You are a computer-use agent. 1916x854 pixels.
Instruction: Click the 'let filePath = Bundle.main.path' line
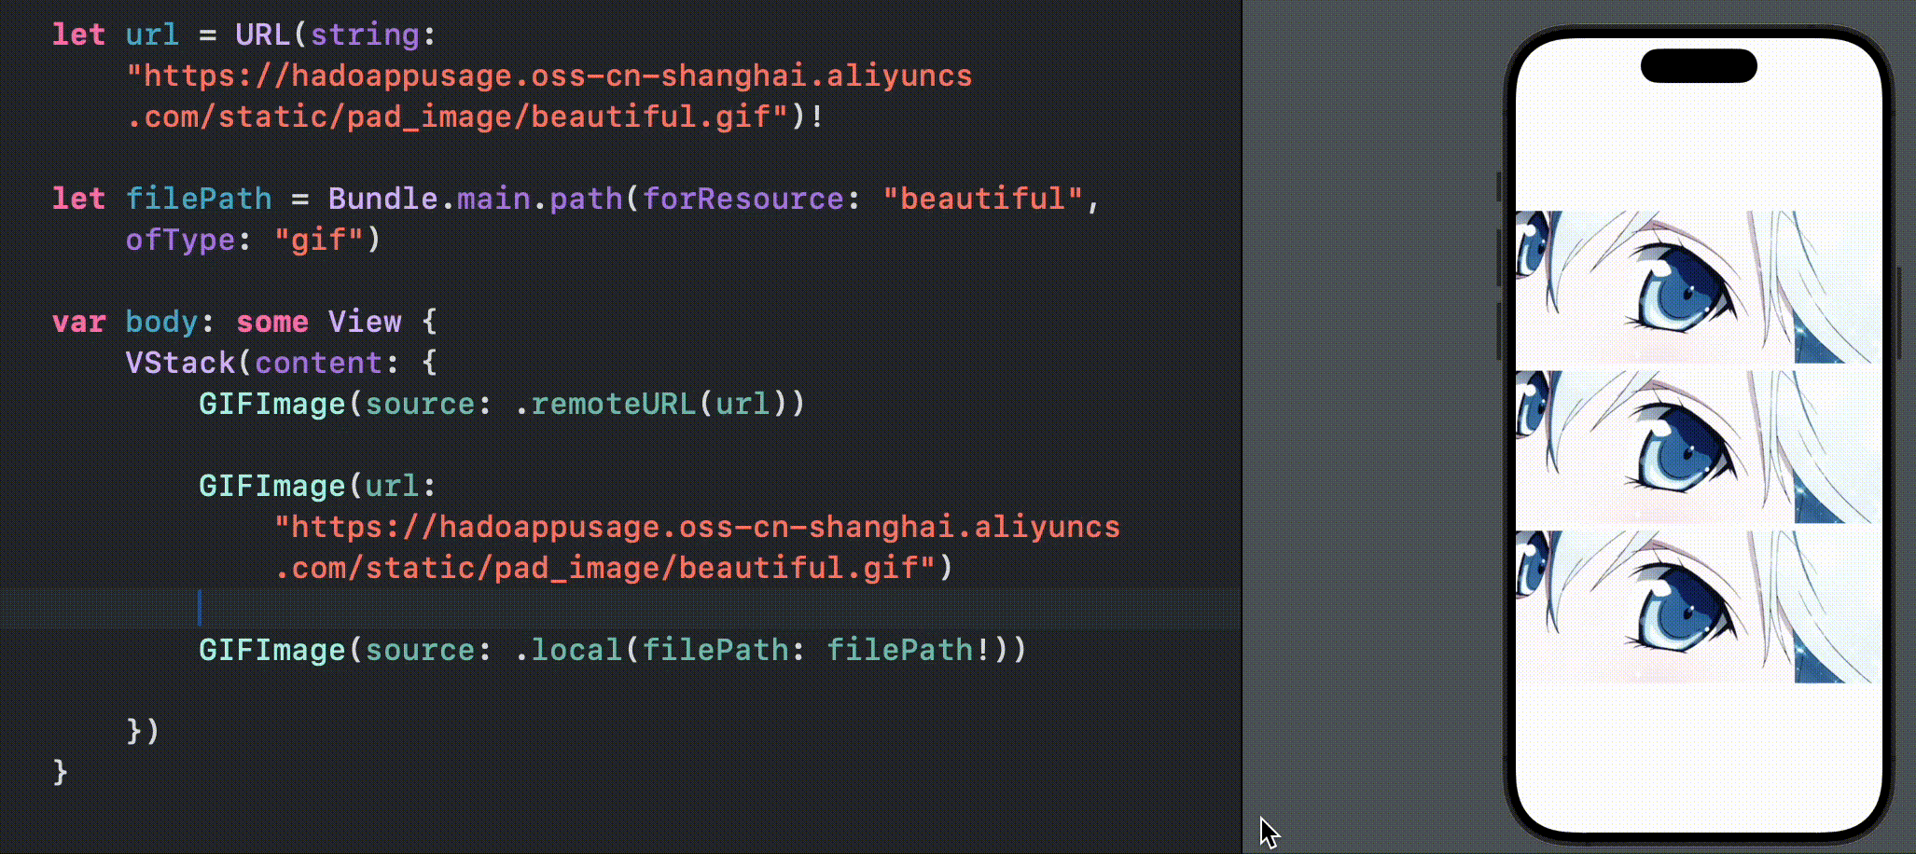[576, 199]
